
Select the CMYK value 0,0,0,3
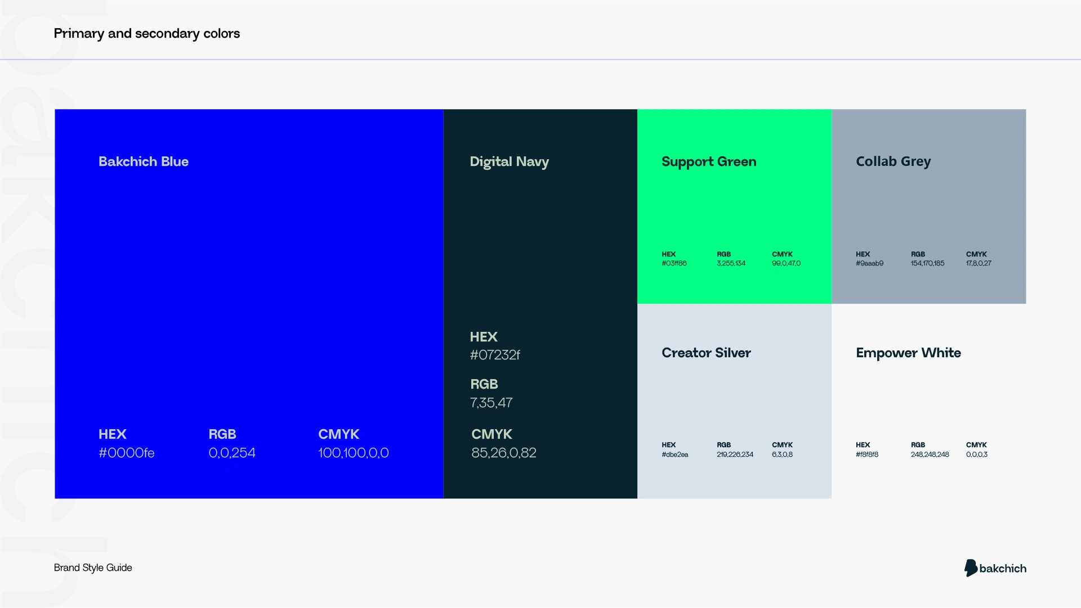coord(977,454)
